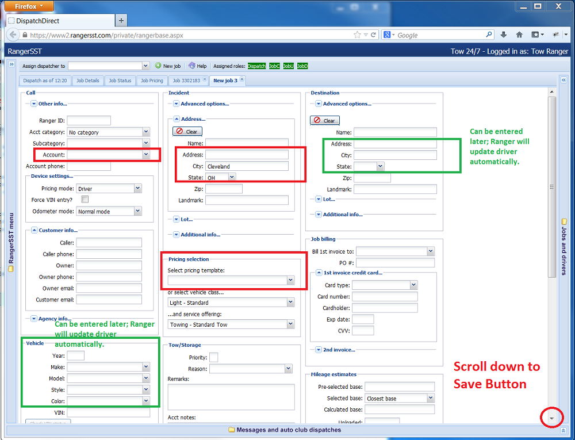
Task: Click Clear button under Incident Address
Action: pos(187,132)
